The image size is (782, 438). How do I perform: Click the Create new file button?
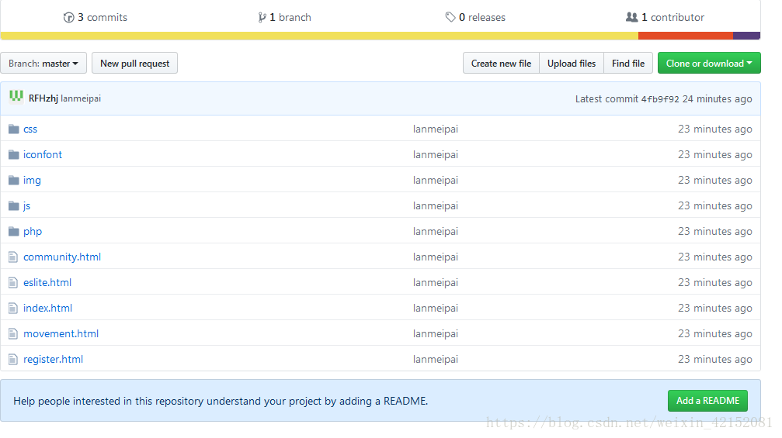tap(501, 64)
